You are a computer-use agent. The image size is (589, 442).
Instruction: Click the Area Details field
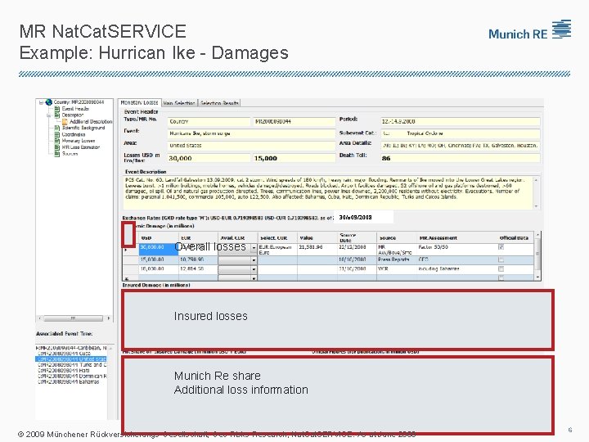pos(461,146)
